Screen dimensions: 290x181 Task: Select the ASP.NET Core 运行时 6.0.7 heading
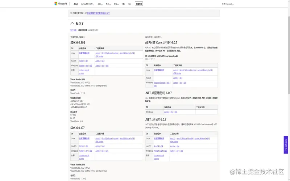pos(161,42)
